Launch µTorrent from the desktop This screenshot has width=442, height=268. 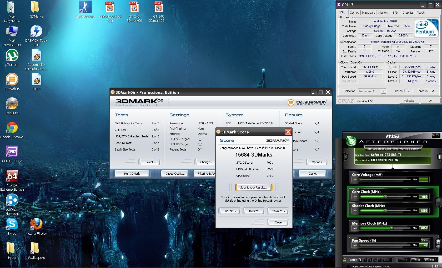click(12, 58)
